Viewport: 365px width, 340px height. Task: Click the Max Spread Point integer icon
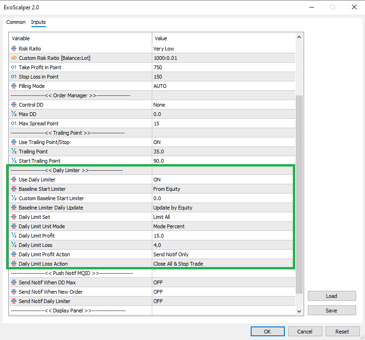pos(14,123)
